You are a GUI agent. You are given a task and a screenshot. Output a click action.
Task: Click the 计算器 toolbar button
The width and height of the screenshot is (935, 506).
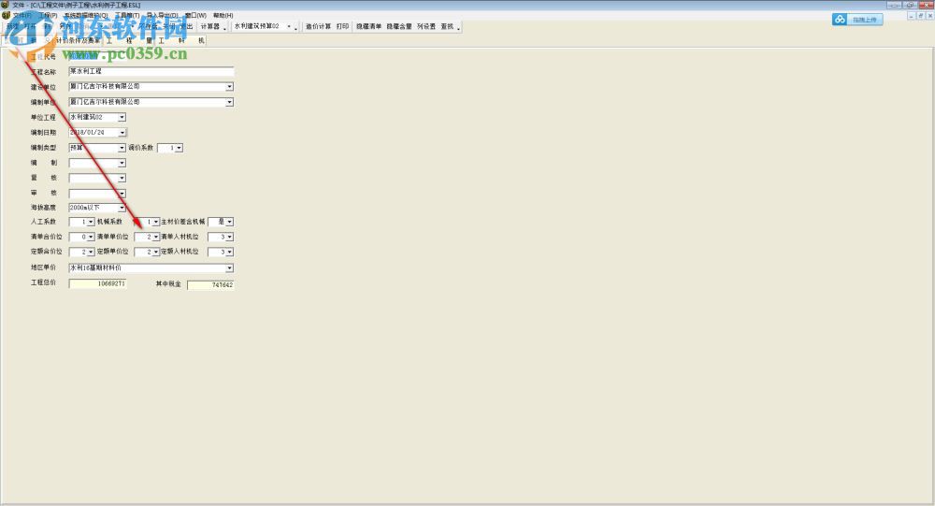click(209, 27)
